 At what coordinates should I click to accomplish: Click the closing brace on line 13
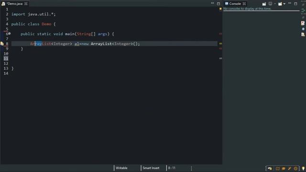coord(12,68)
